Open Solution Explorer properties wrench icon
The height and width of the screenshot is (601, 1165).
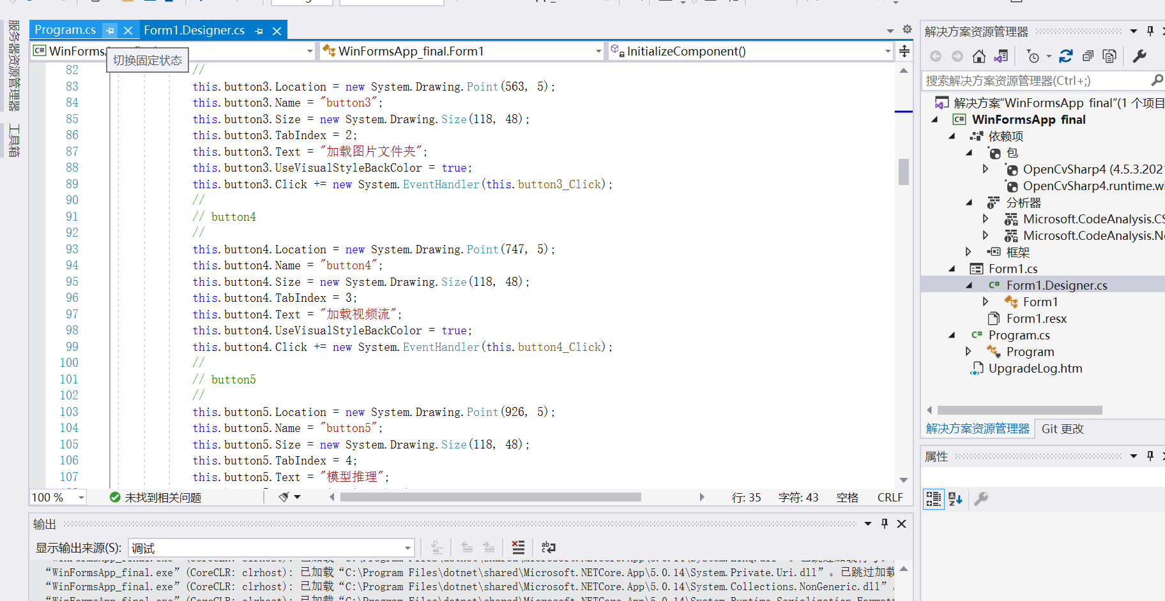click(1139, 56)
